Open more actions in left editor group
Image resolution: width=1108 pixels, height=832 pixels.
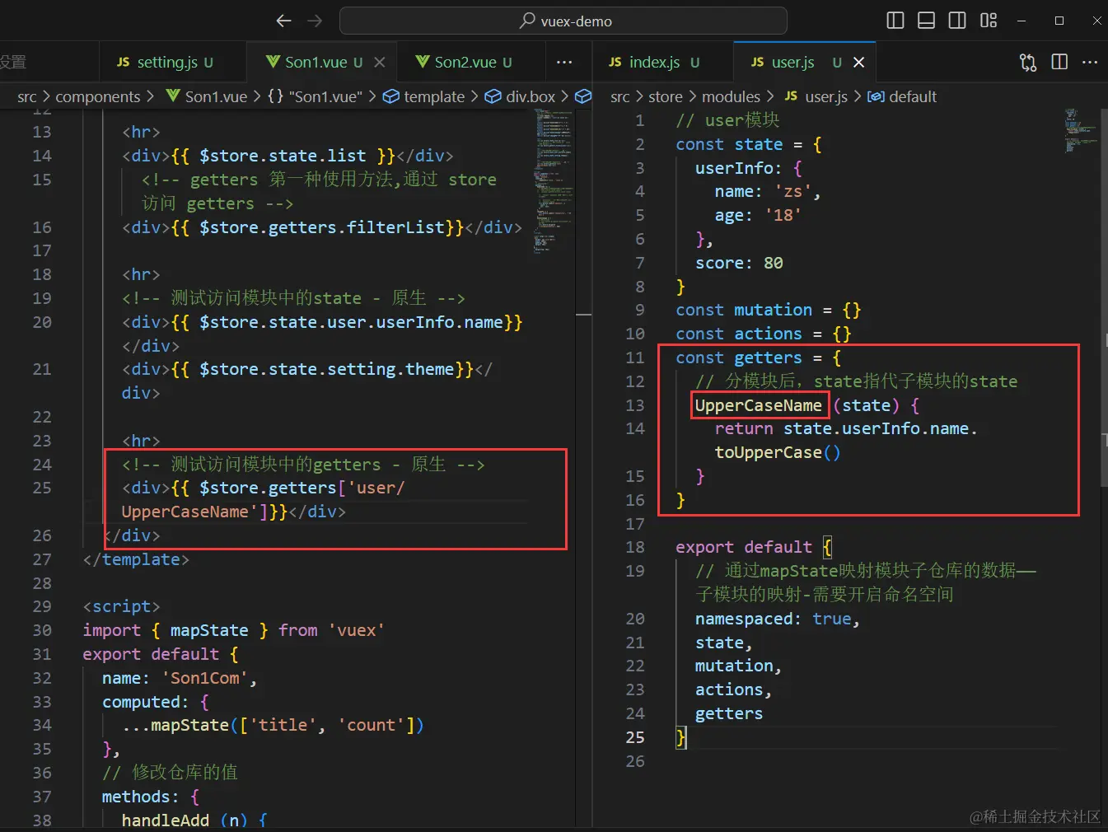click(x=564, y=63)
